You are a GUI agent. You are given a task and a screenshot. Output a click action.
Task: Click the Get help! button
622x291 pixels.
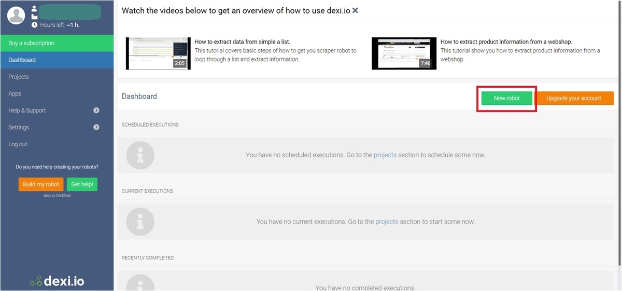pyautogui.click(x=82, y=184)
